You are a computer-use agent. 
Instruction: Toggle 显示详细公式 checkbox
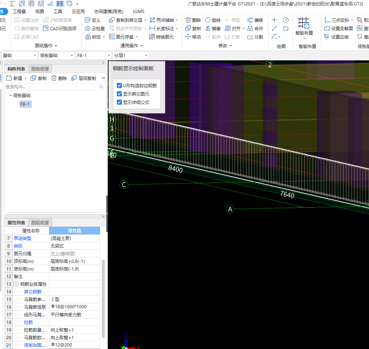(119, 102)
